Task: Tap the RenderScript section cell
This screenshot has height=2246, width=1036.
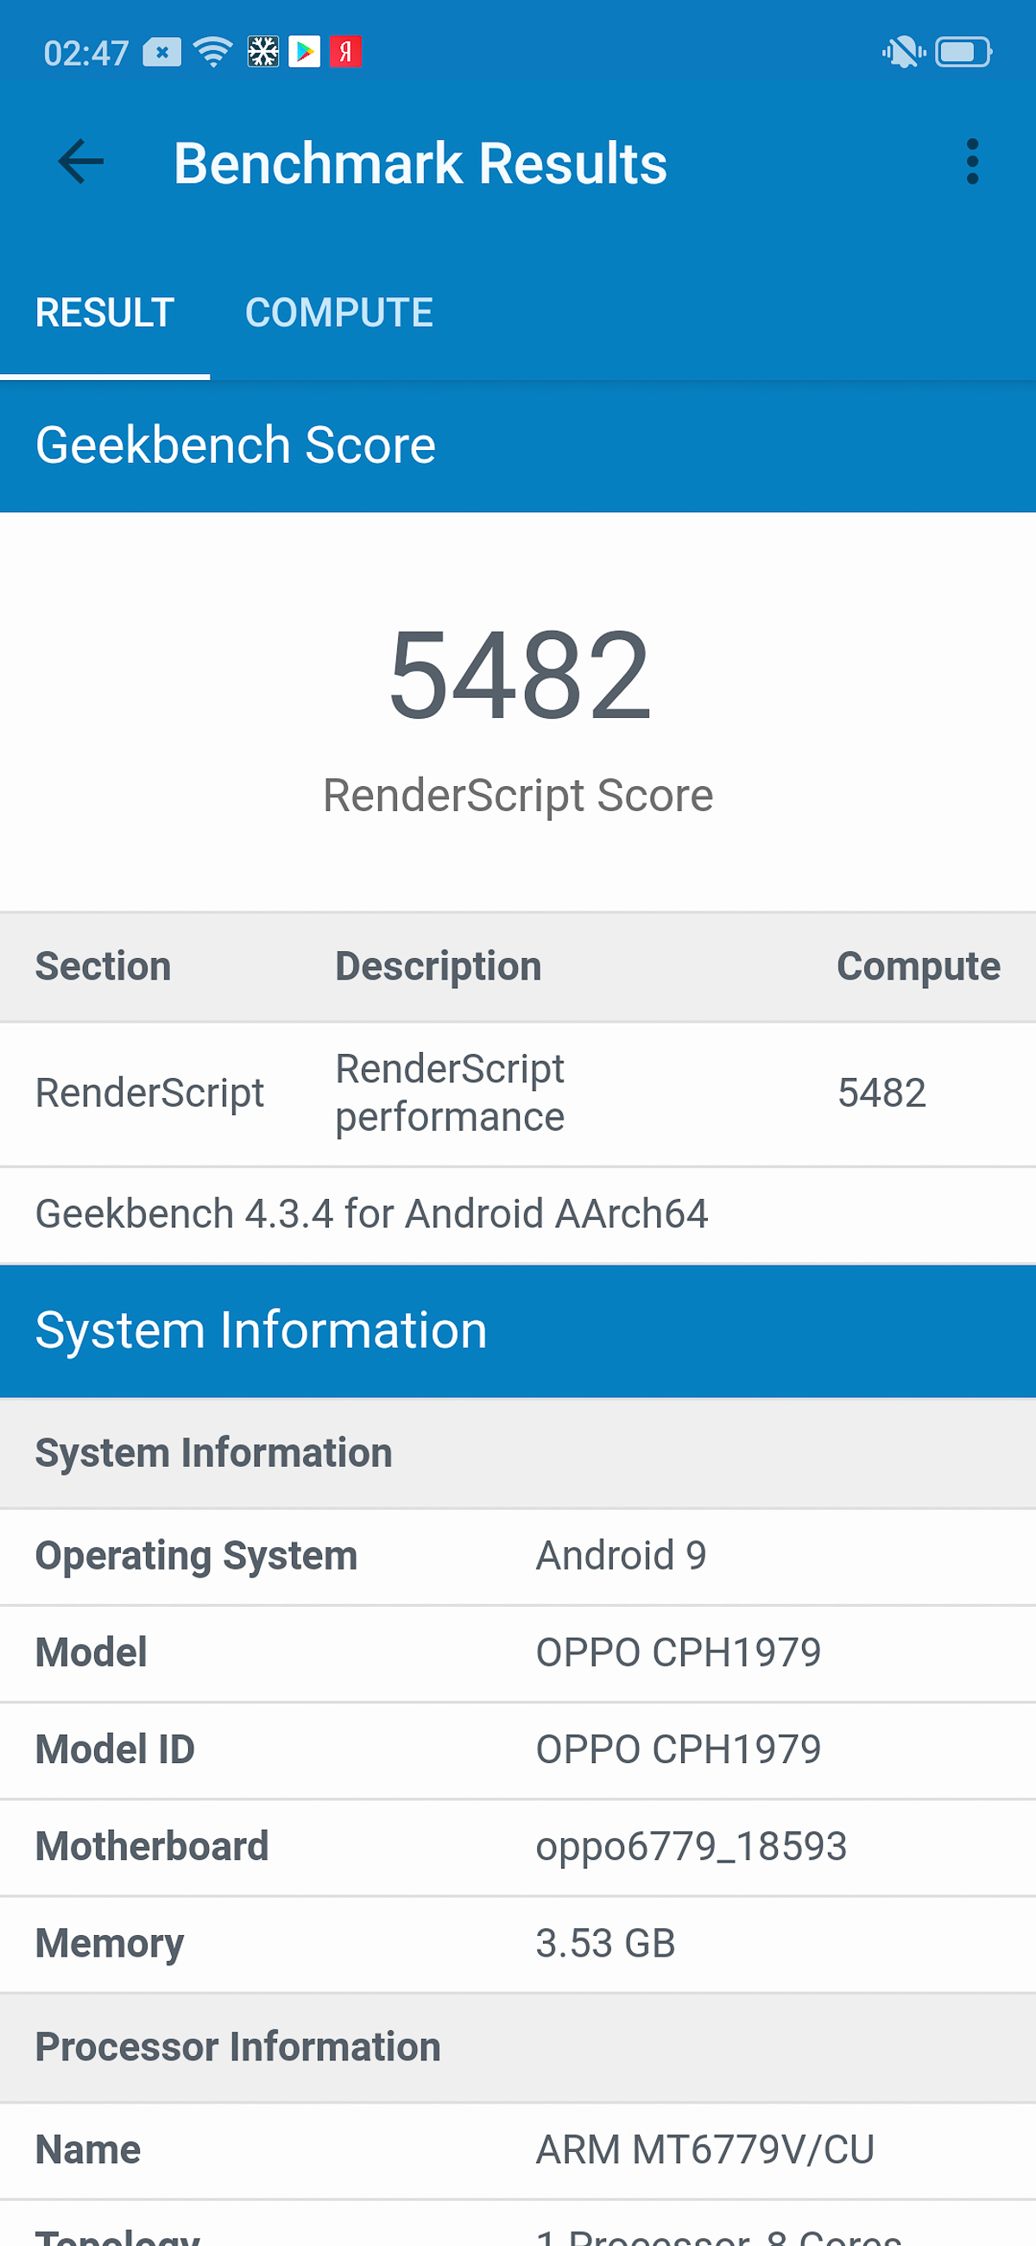Action: pos(150,1094)
